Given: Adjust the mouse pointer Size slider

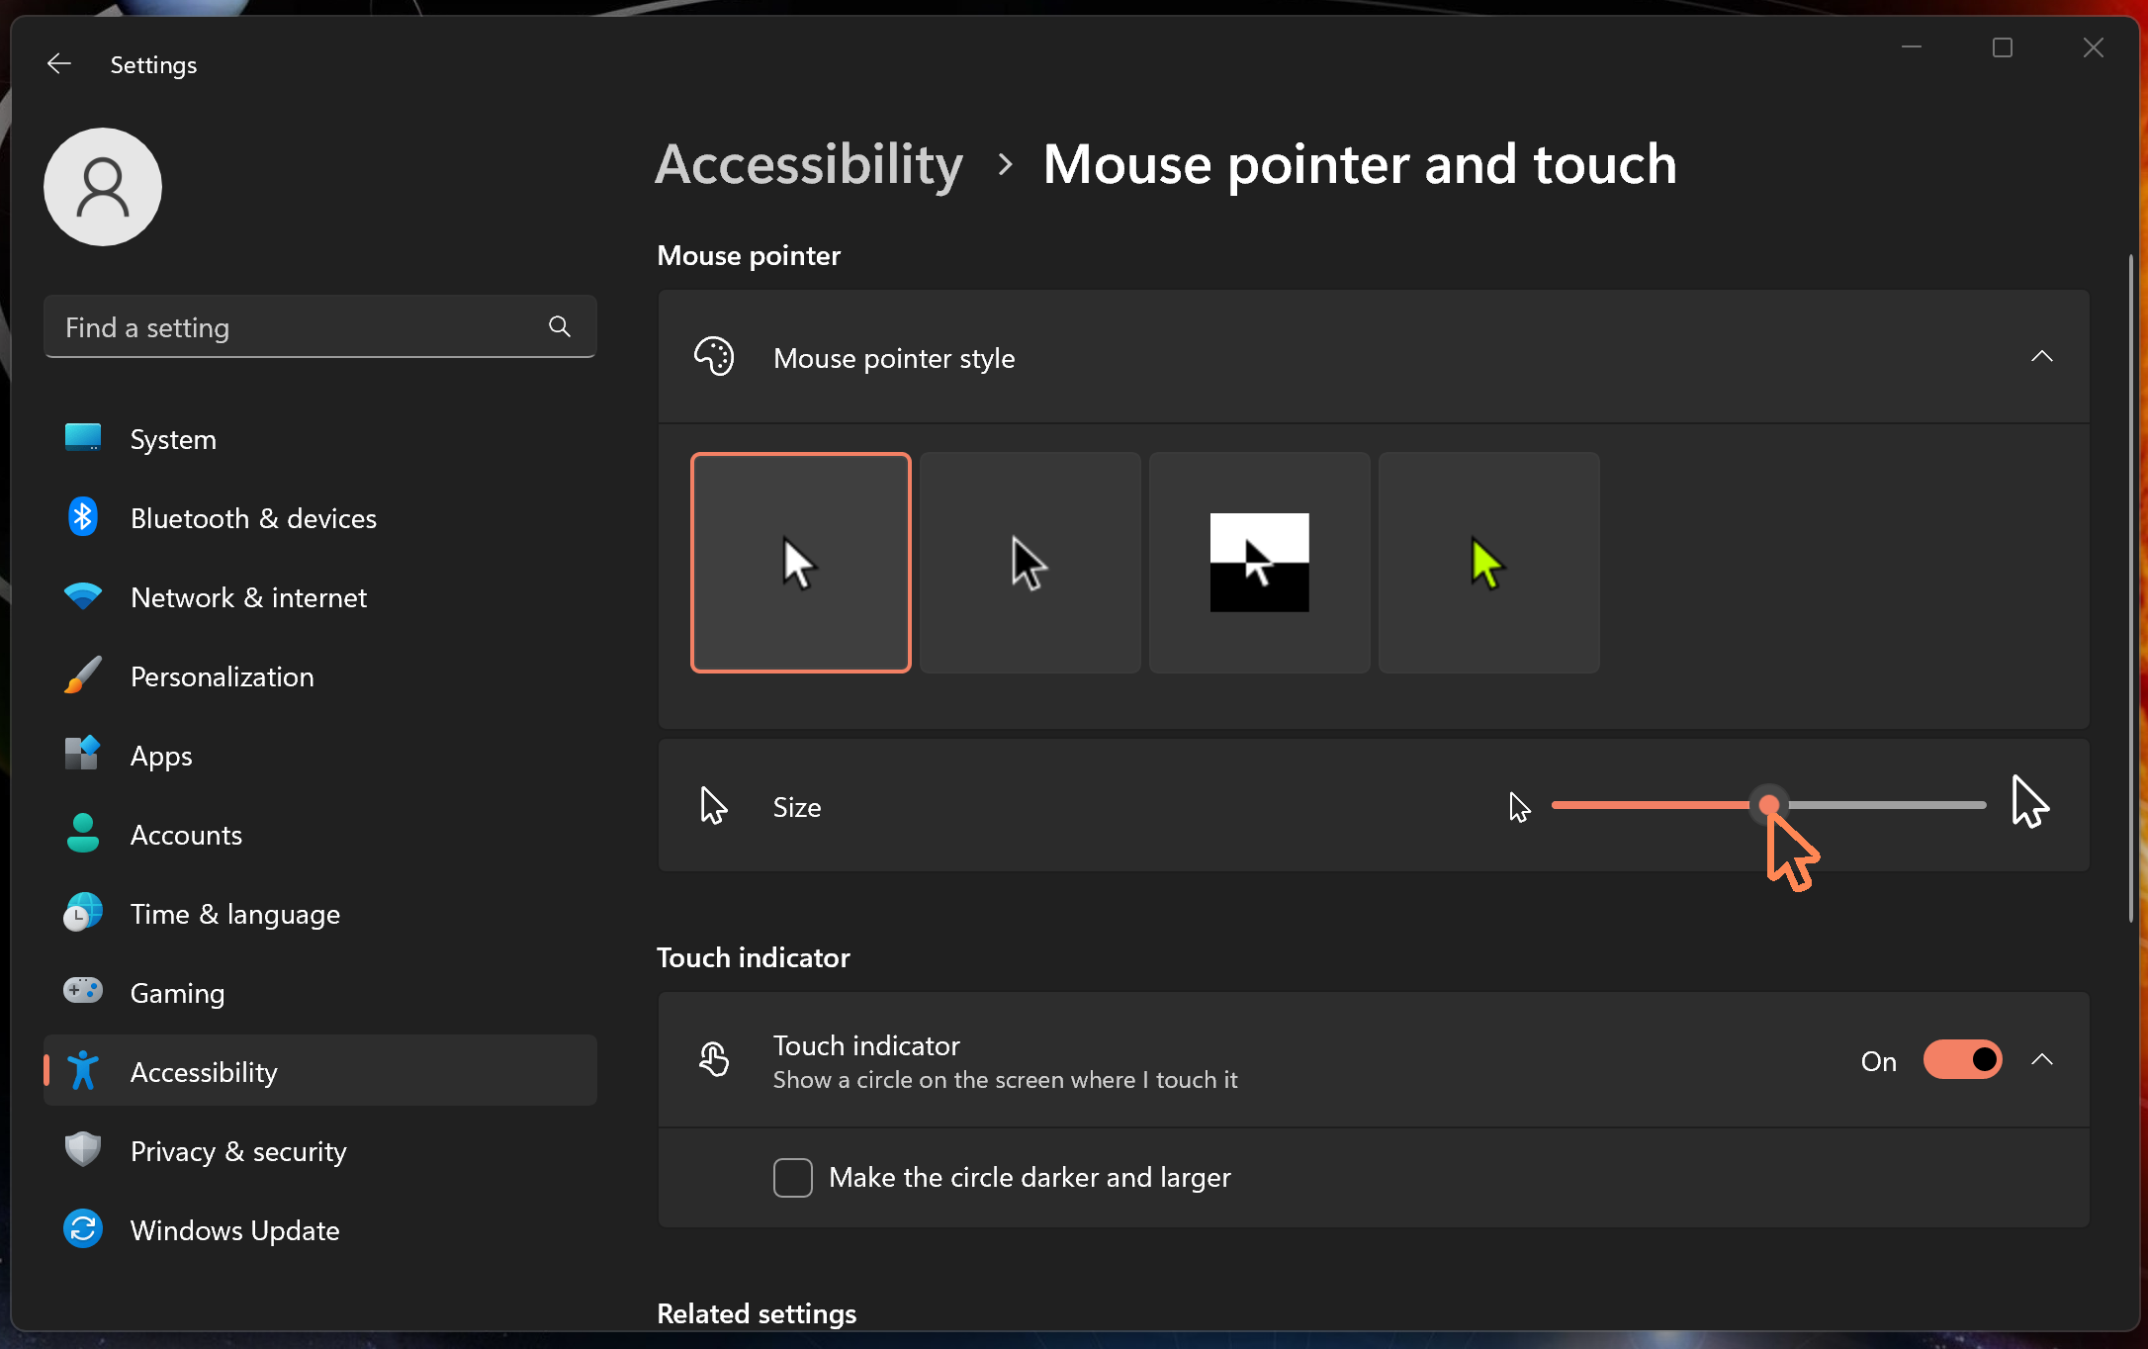Looking at the screenshot, I should pyautogui.click(x=1769, y=805).
